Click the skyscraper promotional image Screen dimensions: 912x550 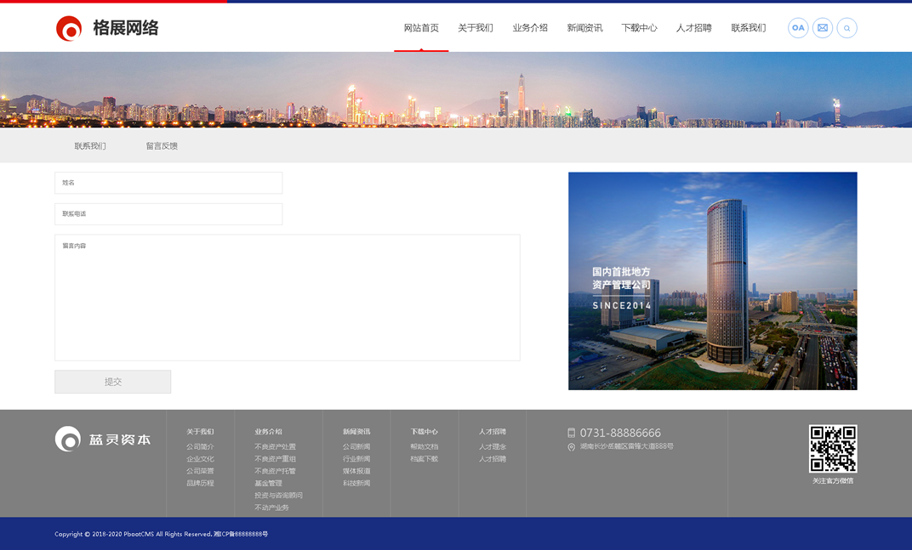tap(713, 281)
